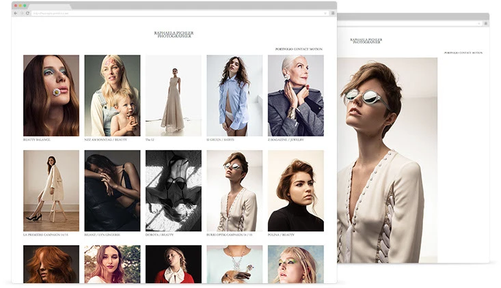The width and height of the screenshot is (501, 288).
Task: Go to MOTION page in front window
Action: 316,49
